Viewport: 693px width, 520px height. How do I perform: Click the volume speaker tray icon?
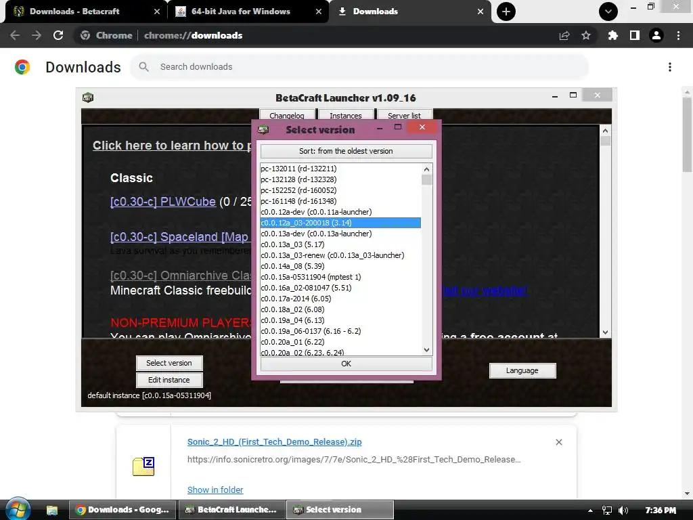click(x=623, y=511)
